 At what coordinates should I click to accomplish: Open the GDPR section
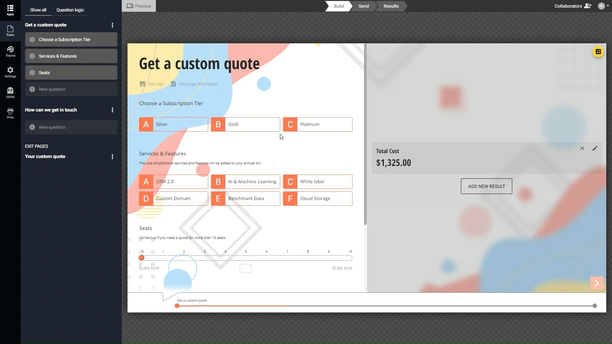10,93
